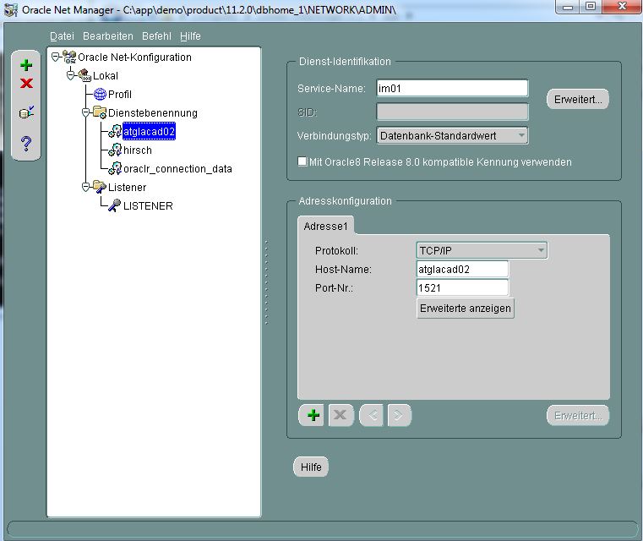The height and width of the screenshot is (541, 643).
Task: Click the Dienstebenennung tree label
Action: coord(153,112)
